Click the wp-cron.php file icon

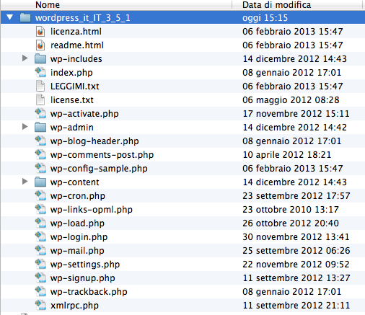40,195
